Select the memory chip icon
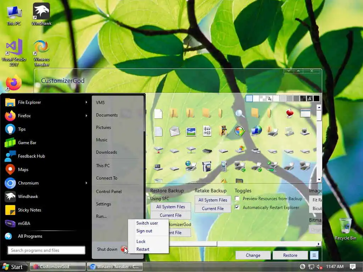Viewport: 363px width, 272px height. [x=207, y=151]
